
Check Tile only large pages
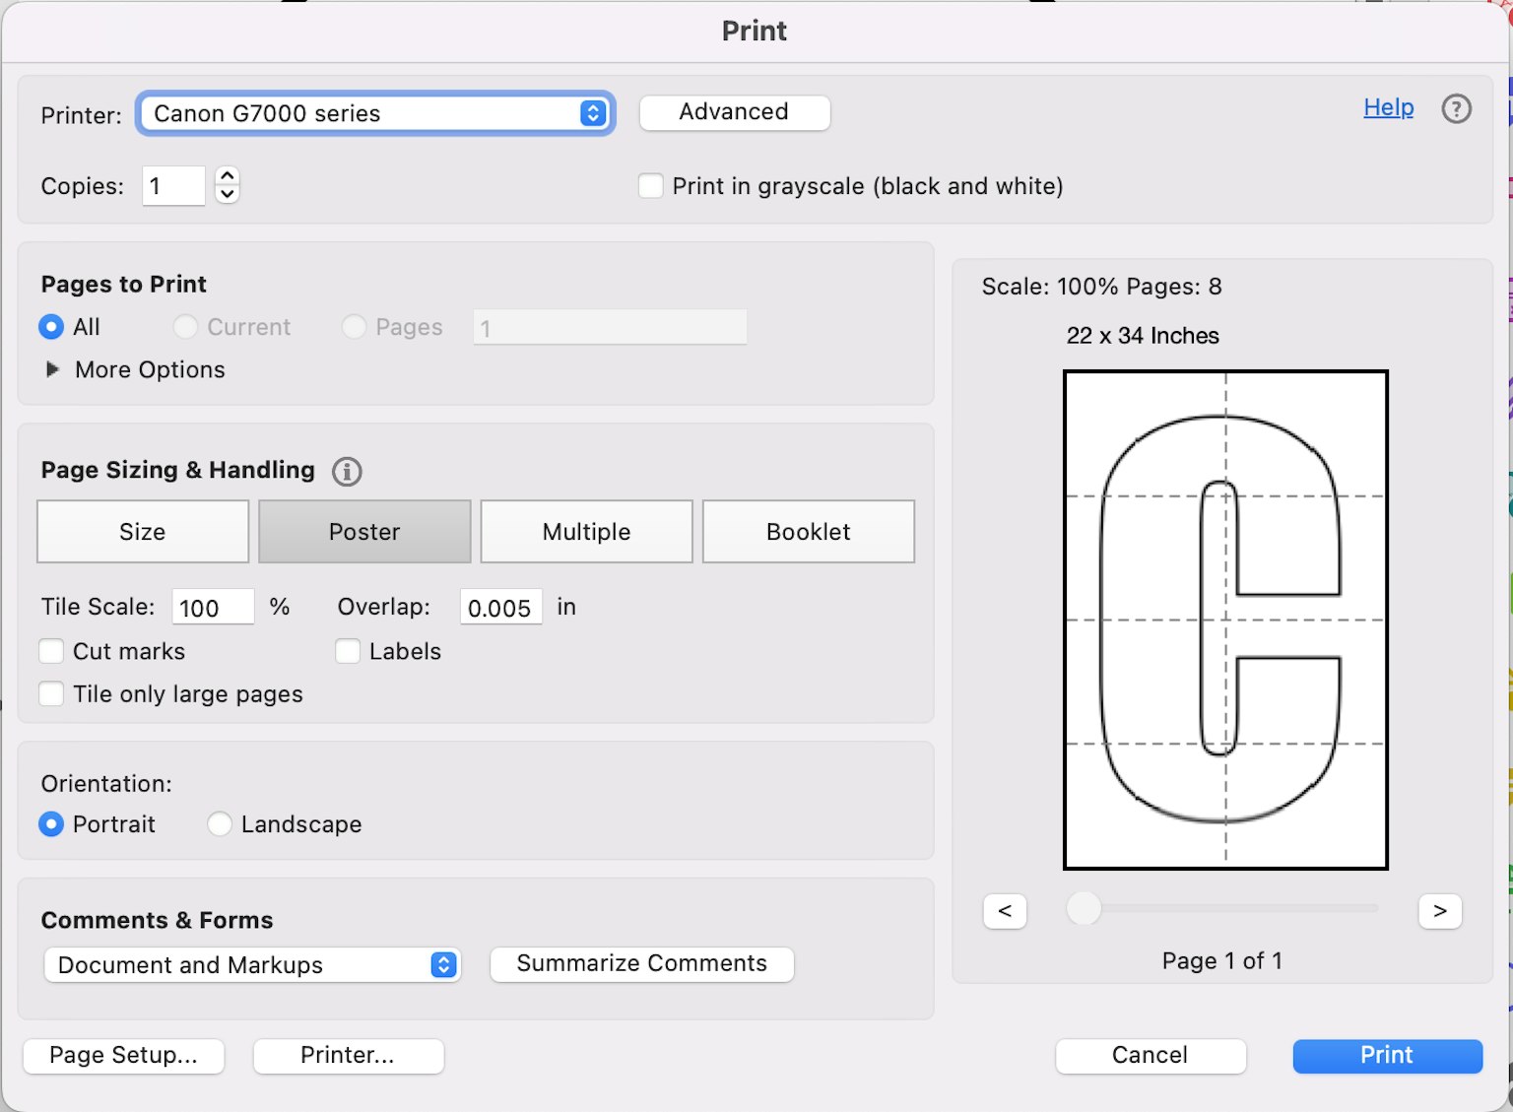(x=51, y=694)
